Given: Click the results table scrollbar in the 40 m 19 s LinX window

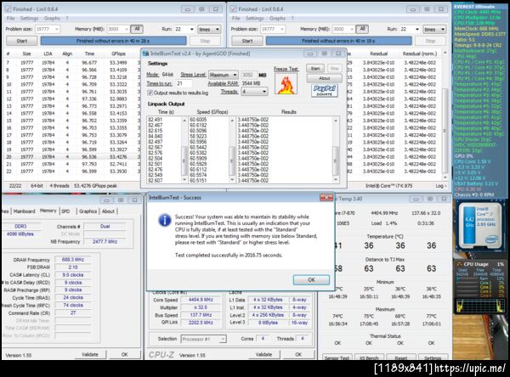Looking at the screenshot, I should (445, 115).
